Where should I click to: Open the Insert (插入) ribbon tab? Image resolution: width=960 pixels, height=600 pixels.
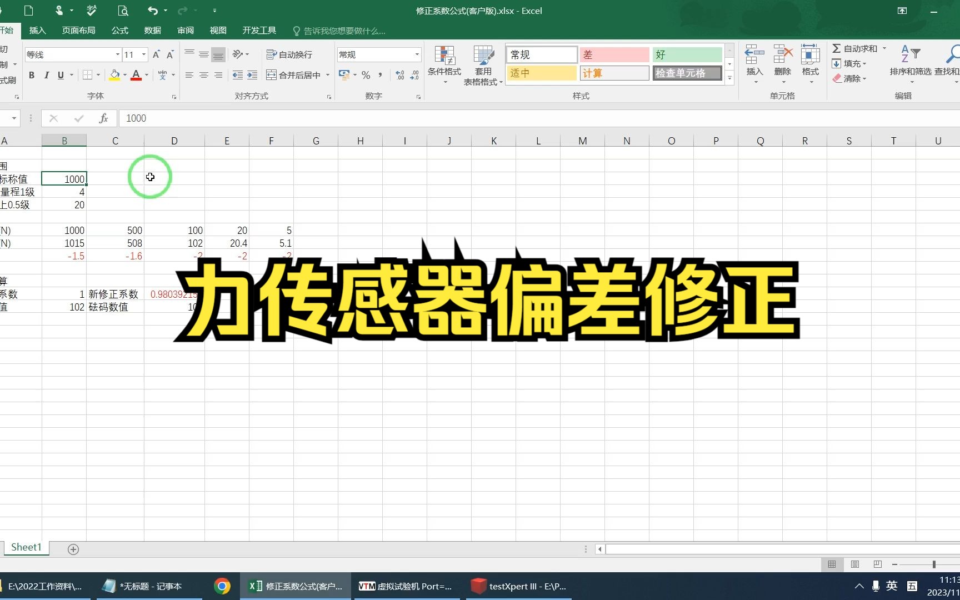pyautogui.click(x=37, y=31)
